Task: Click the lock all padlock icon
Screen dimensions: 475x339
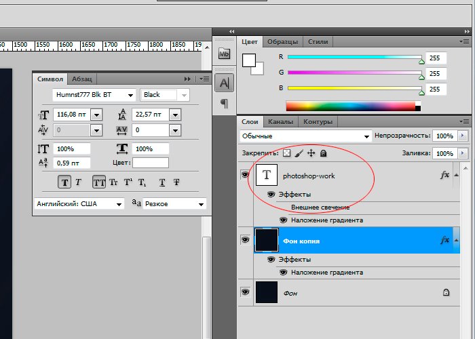Action: point(323,153)
